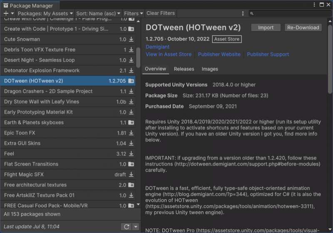This screenshot has width=333, height=233.
Task: Click the import icon for Free architectural textures
Action: coord(131,185)
